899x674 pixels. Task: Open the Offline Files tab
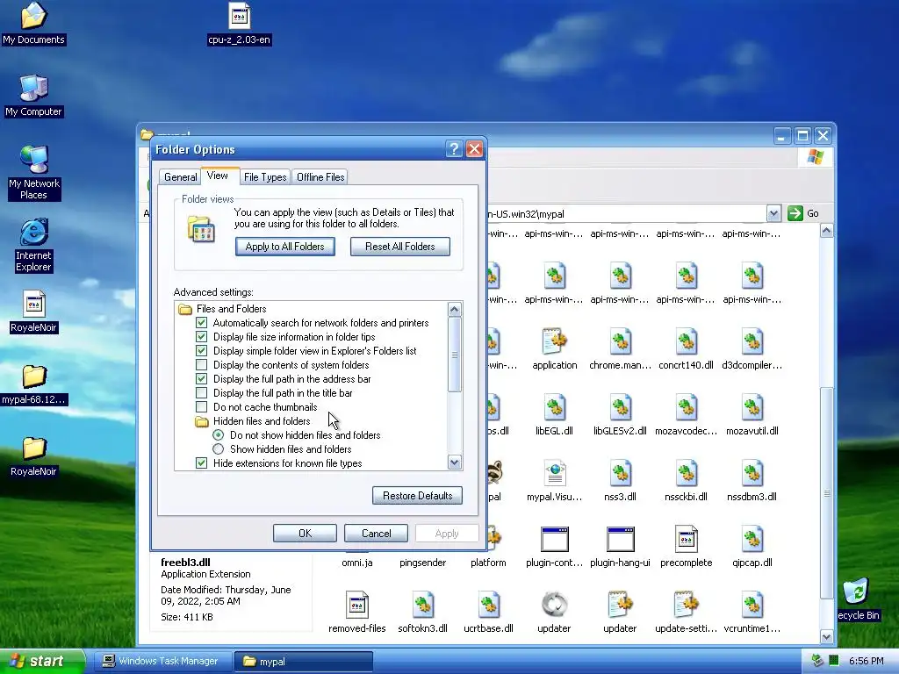click(x=320, y=177)
